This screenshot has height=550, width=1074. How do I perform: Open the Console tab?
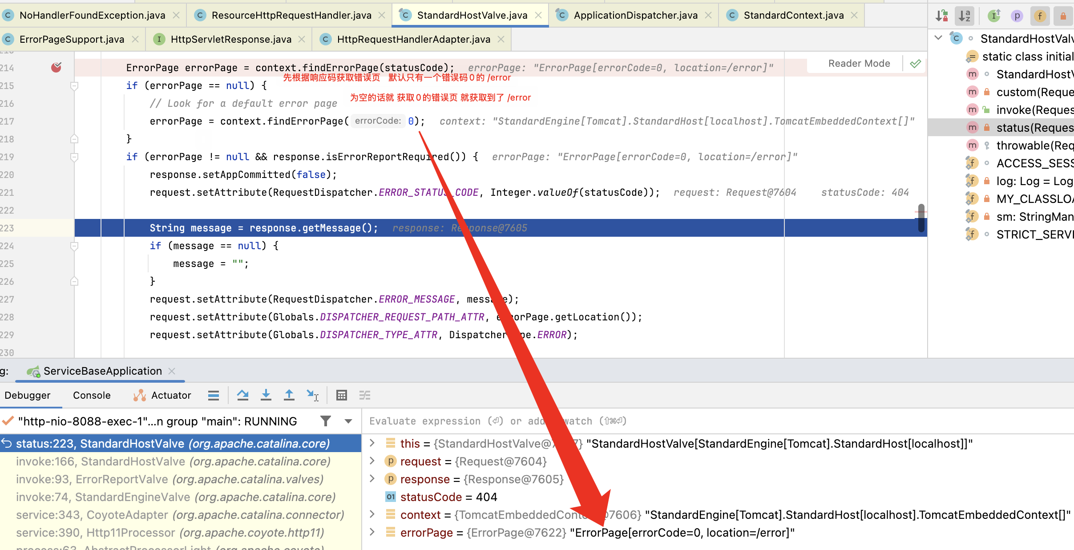coord(92,395)
